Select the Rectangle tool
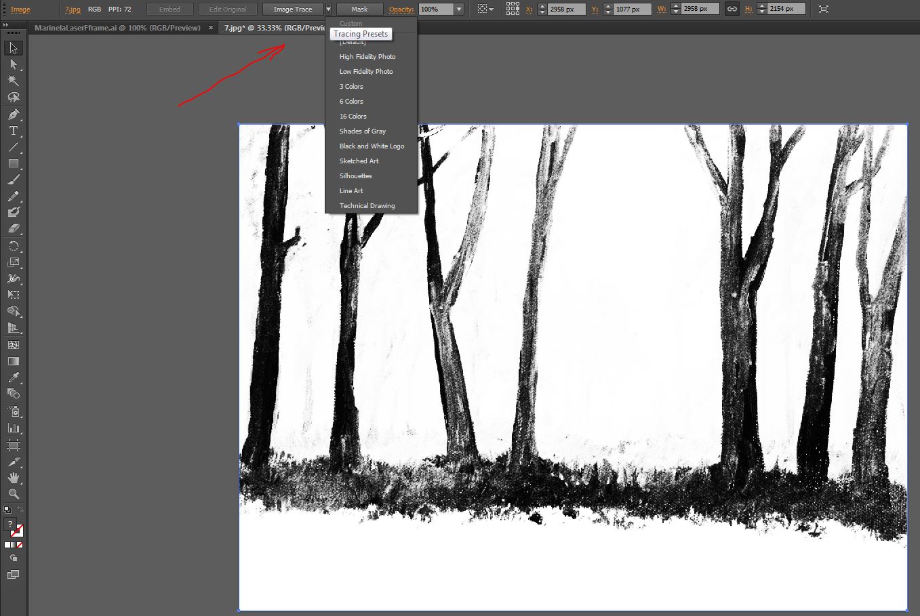The image size is (920, 616). tap(14, 163)
